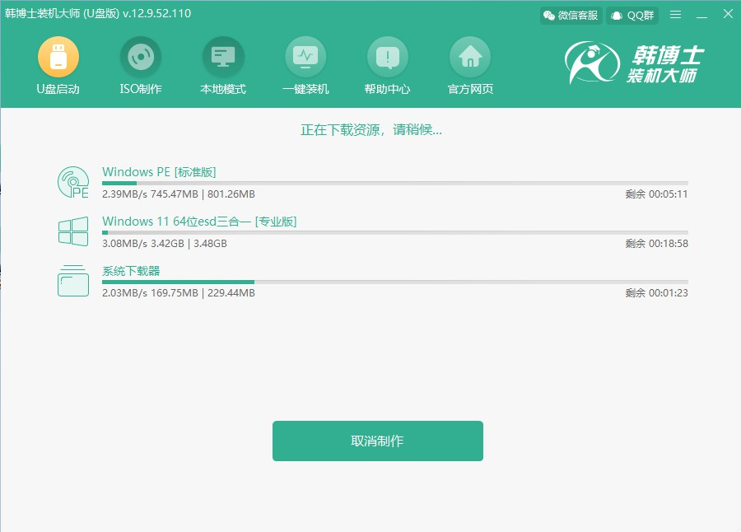Click the Windows PE download progress bar

[x=394, y=183]
